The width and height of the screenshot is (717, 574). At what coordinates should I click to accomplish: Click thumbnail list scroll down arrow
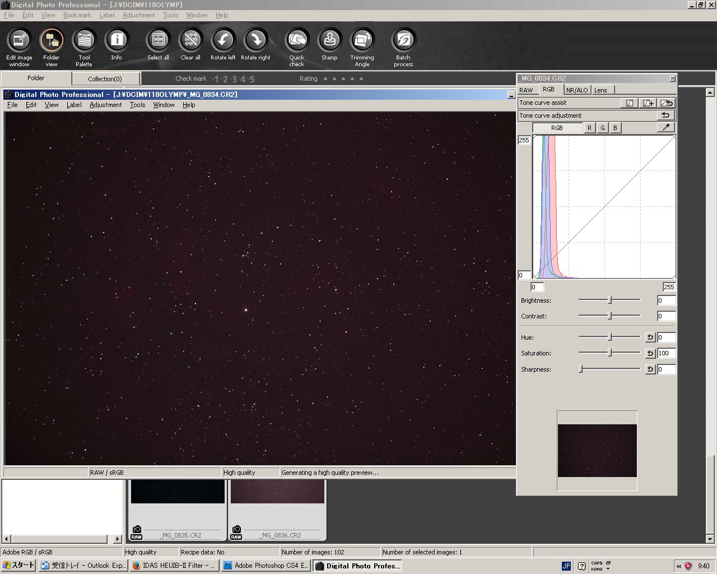tap(710, 539)
